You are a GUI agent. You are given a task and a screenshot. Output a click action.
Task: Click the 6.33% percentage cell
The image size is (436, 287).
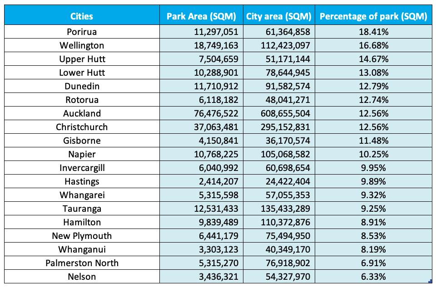tap(373, 277)
